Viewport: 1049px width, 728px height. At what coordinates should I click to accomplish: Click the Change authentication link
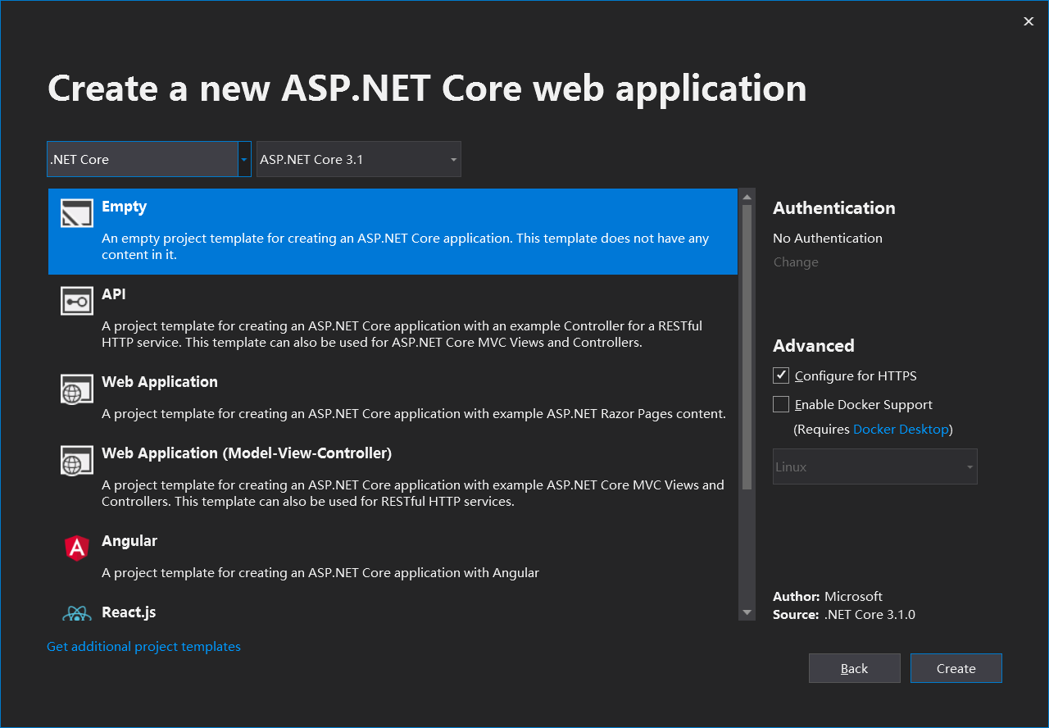(x=796, y=262)
